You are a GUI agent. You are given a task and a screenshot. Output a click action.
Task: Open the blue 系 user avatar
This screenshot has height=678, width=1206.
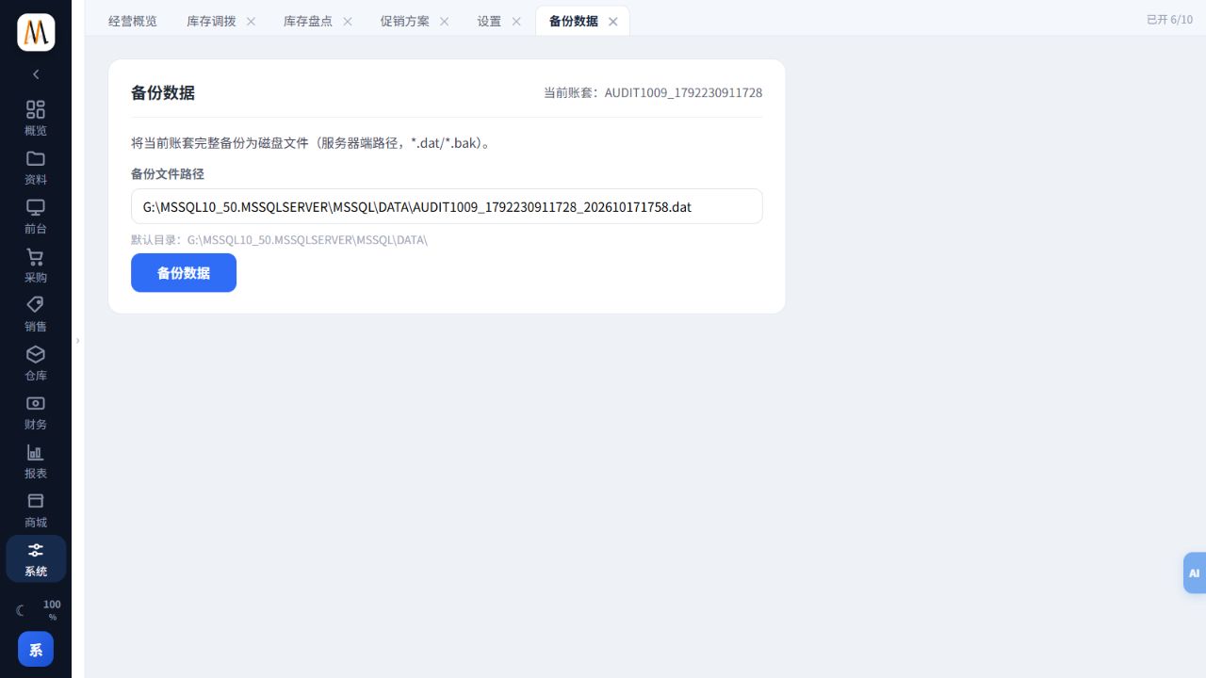point(36,649)
